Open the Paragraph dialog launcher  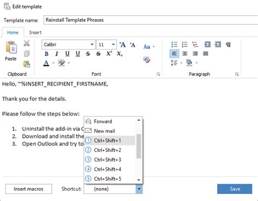(237, 74)
